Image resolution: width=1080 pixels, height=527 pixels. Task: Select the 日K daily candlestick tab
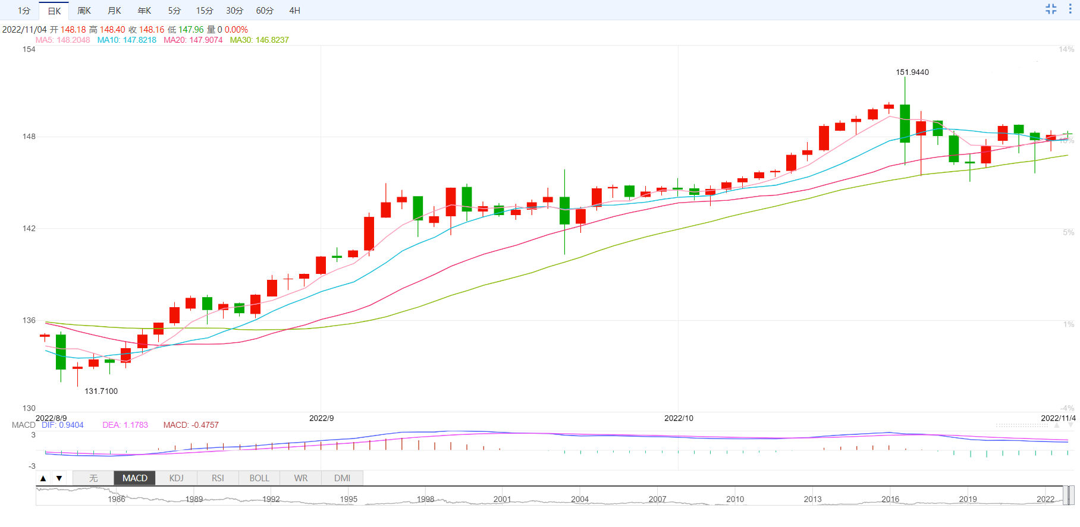click(54, 11)
